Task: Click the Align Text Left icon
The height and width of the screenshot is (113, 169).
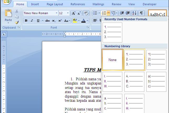Action: pos(95,20)
